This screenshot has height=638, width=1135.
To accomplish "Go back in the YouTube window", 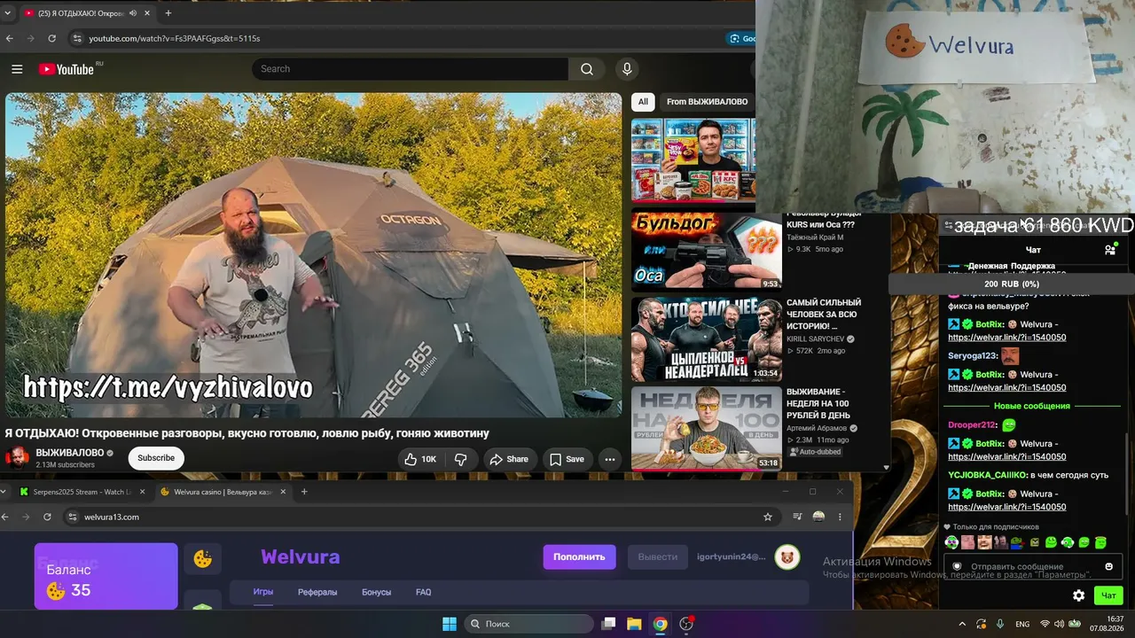I will tap(10, 38).
